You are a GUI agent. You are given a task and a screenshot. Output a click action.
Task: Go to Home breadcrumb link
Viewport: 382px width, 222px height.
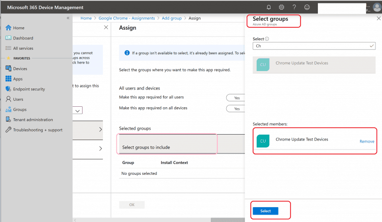(x=86, y=18)
